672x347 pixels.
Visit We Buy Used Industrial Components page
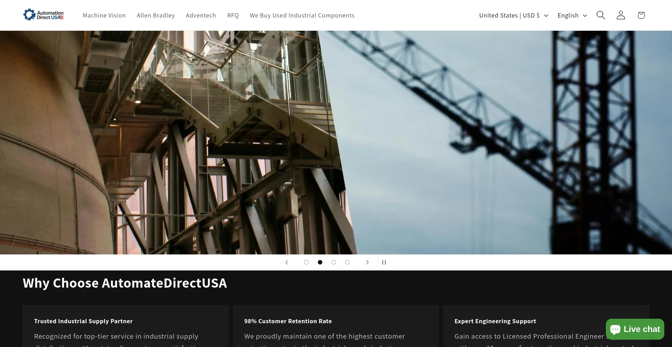tap(302, 15)
